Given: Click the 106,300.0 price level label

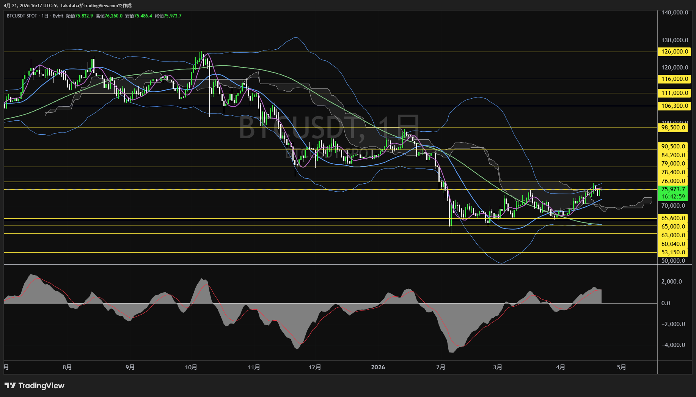Looking at the screenshot, I should pyautogui.click(x=675, y=106).
